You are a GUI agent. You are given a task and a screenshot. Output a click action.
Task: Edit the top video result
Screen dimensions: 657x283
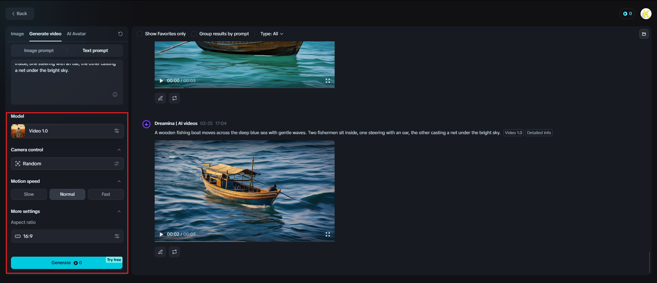[160, 98]
